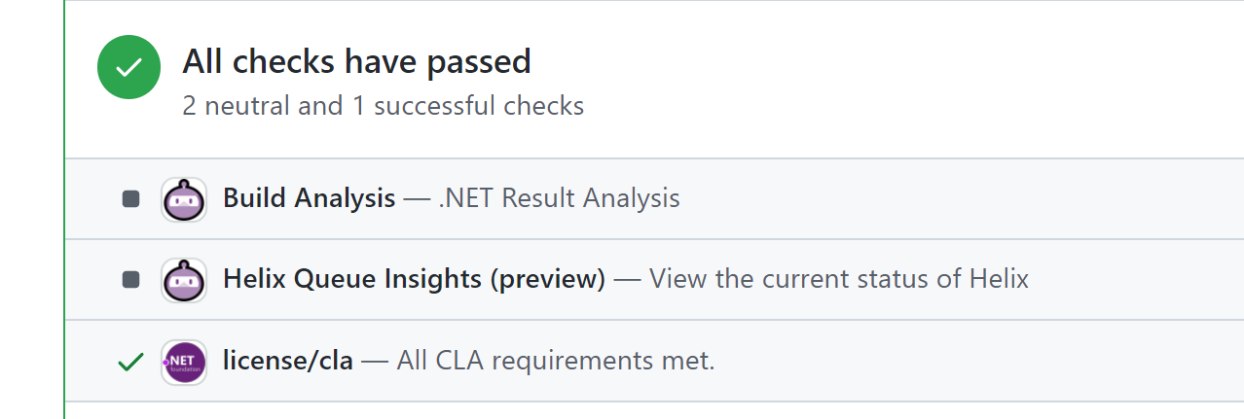Viewport: 1244px width, 419px height.
Task: Click "All CLA requirements met." description
Action: pyautogui.click(x=556, y=362)
